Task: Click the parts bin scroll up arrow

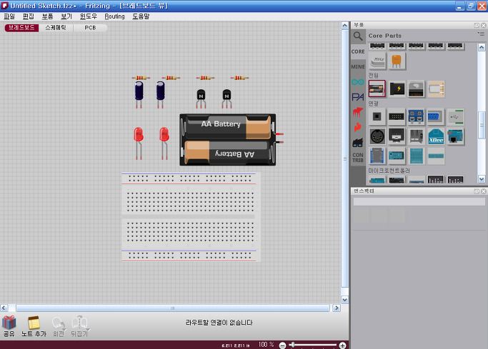Action: click(482, 48)
